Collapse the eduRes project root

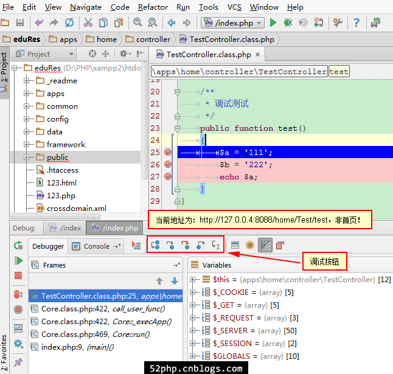(15, 68)
